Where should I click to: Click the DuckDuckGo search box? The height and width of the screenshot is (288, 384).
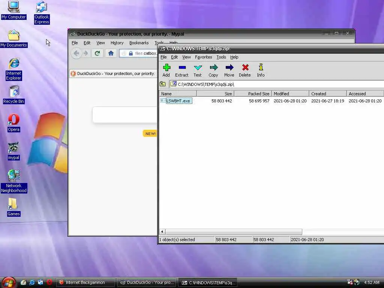click(x=125, y=115)
